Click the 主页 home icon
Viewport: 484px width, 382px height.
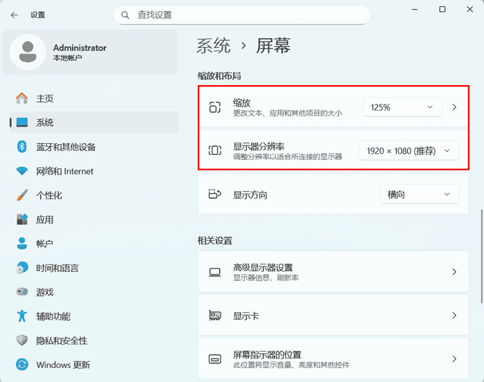pos(21,98)
